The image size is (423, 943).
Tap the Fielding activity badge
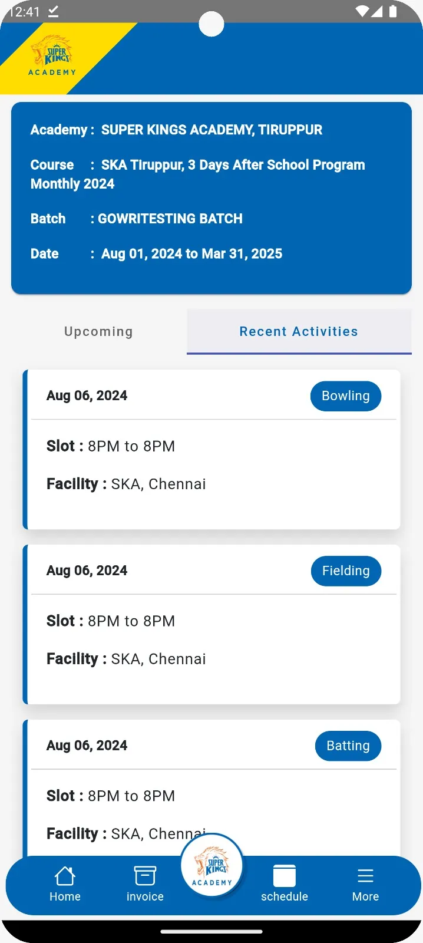coord(346,571)
